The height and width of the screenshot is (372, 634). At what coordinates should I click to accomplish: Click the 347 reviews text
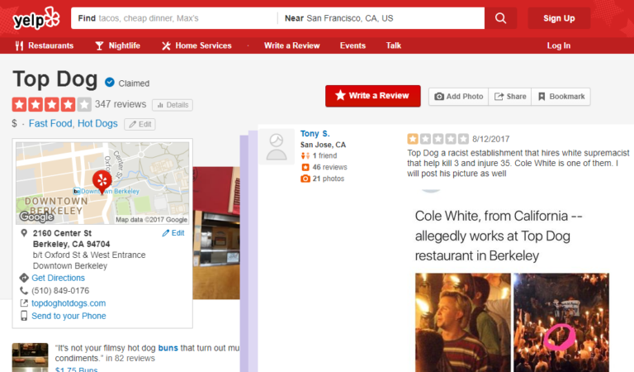[x=121, y=104]
